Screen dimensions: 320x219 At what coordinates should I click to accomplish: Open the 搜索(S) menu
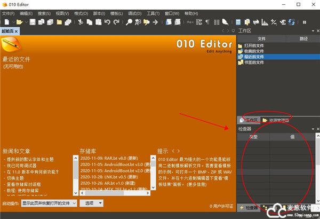click(44, 13)
